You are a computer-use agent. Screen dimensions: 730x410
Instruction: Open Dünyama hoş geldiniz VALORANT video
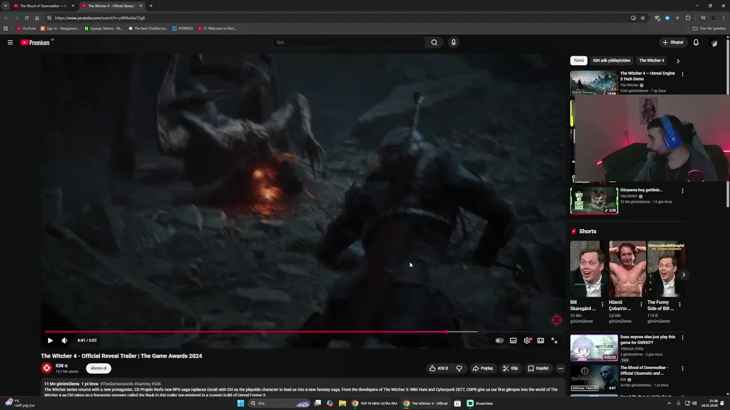[x=594, y=200]
